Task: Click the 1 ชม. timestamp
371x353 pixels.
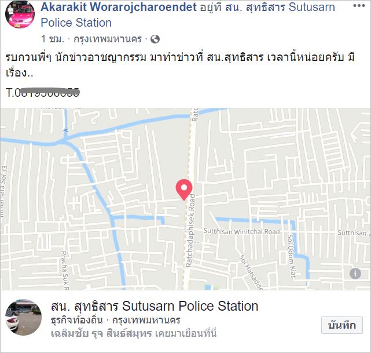Action: (53, 39)
